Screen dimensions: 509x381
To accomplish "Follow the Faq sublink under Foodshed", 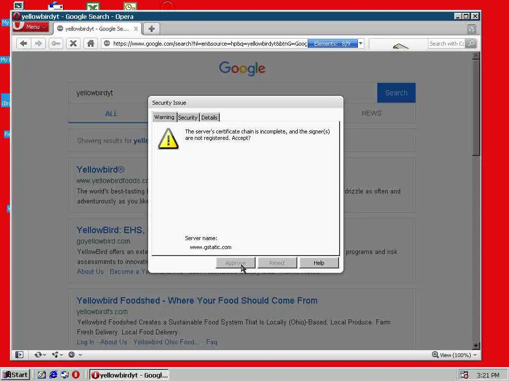I will (212, 342).
